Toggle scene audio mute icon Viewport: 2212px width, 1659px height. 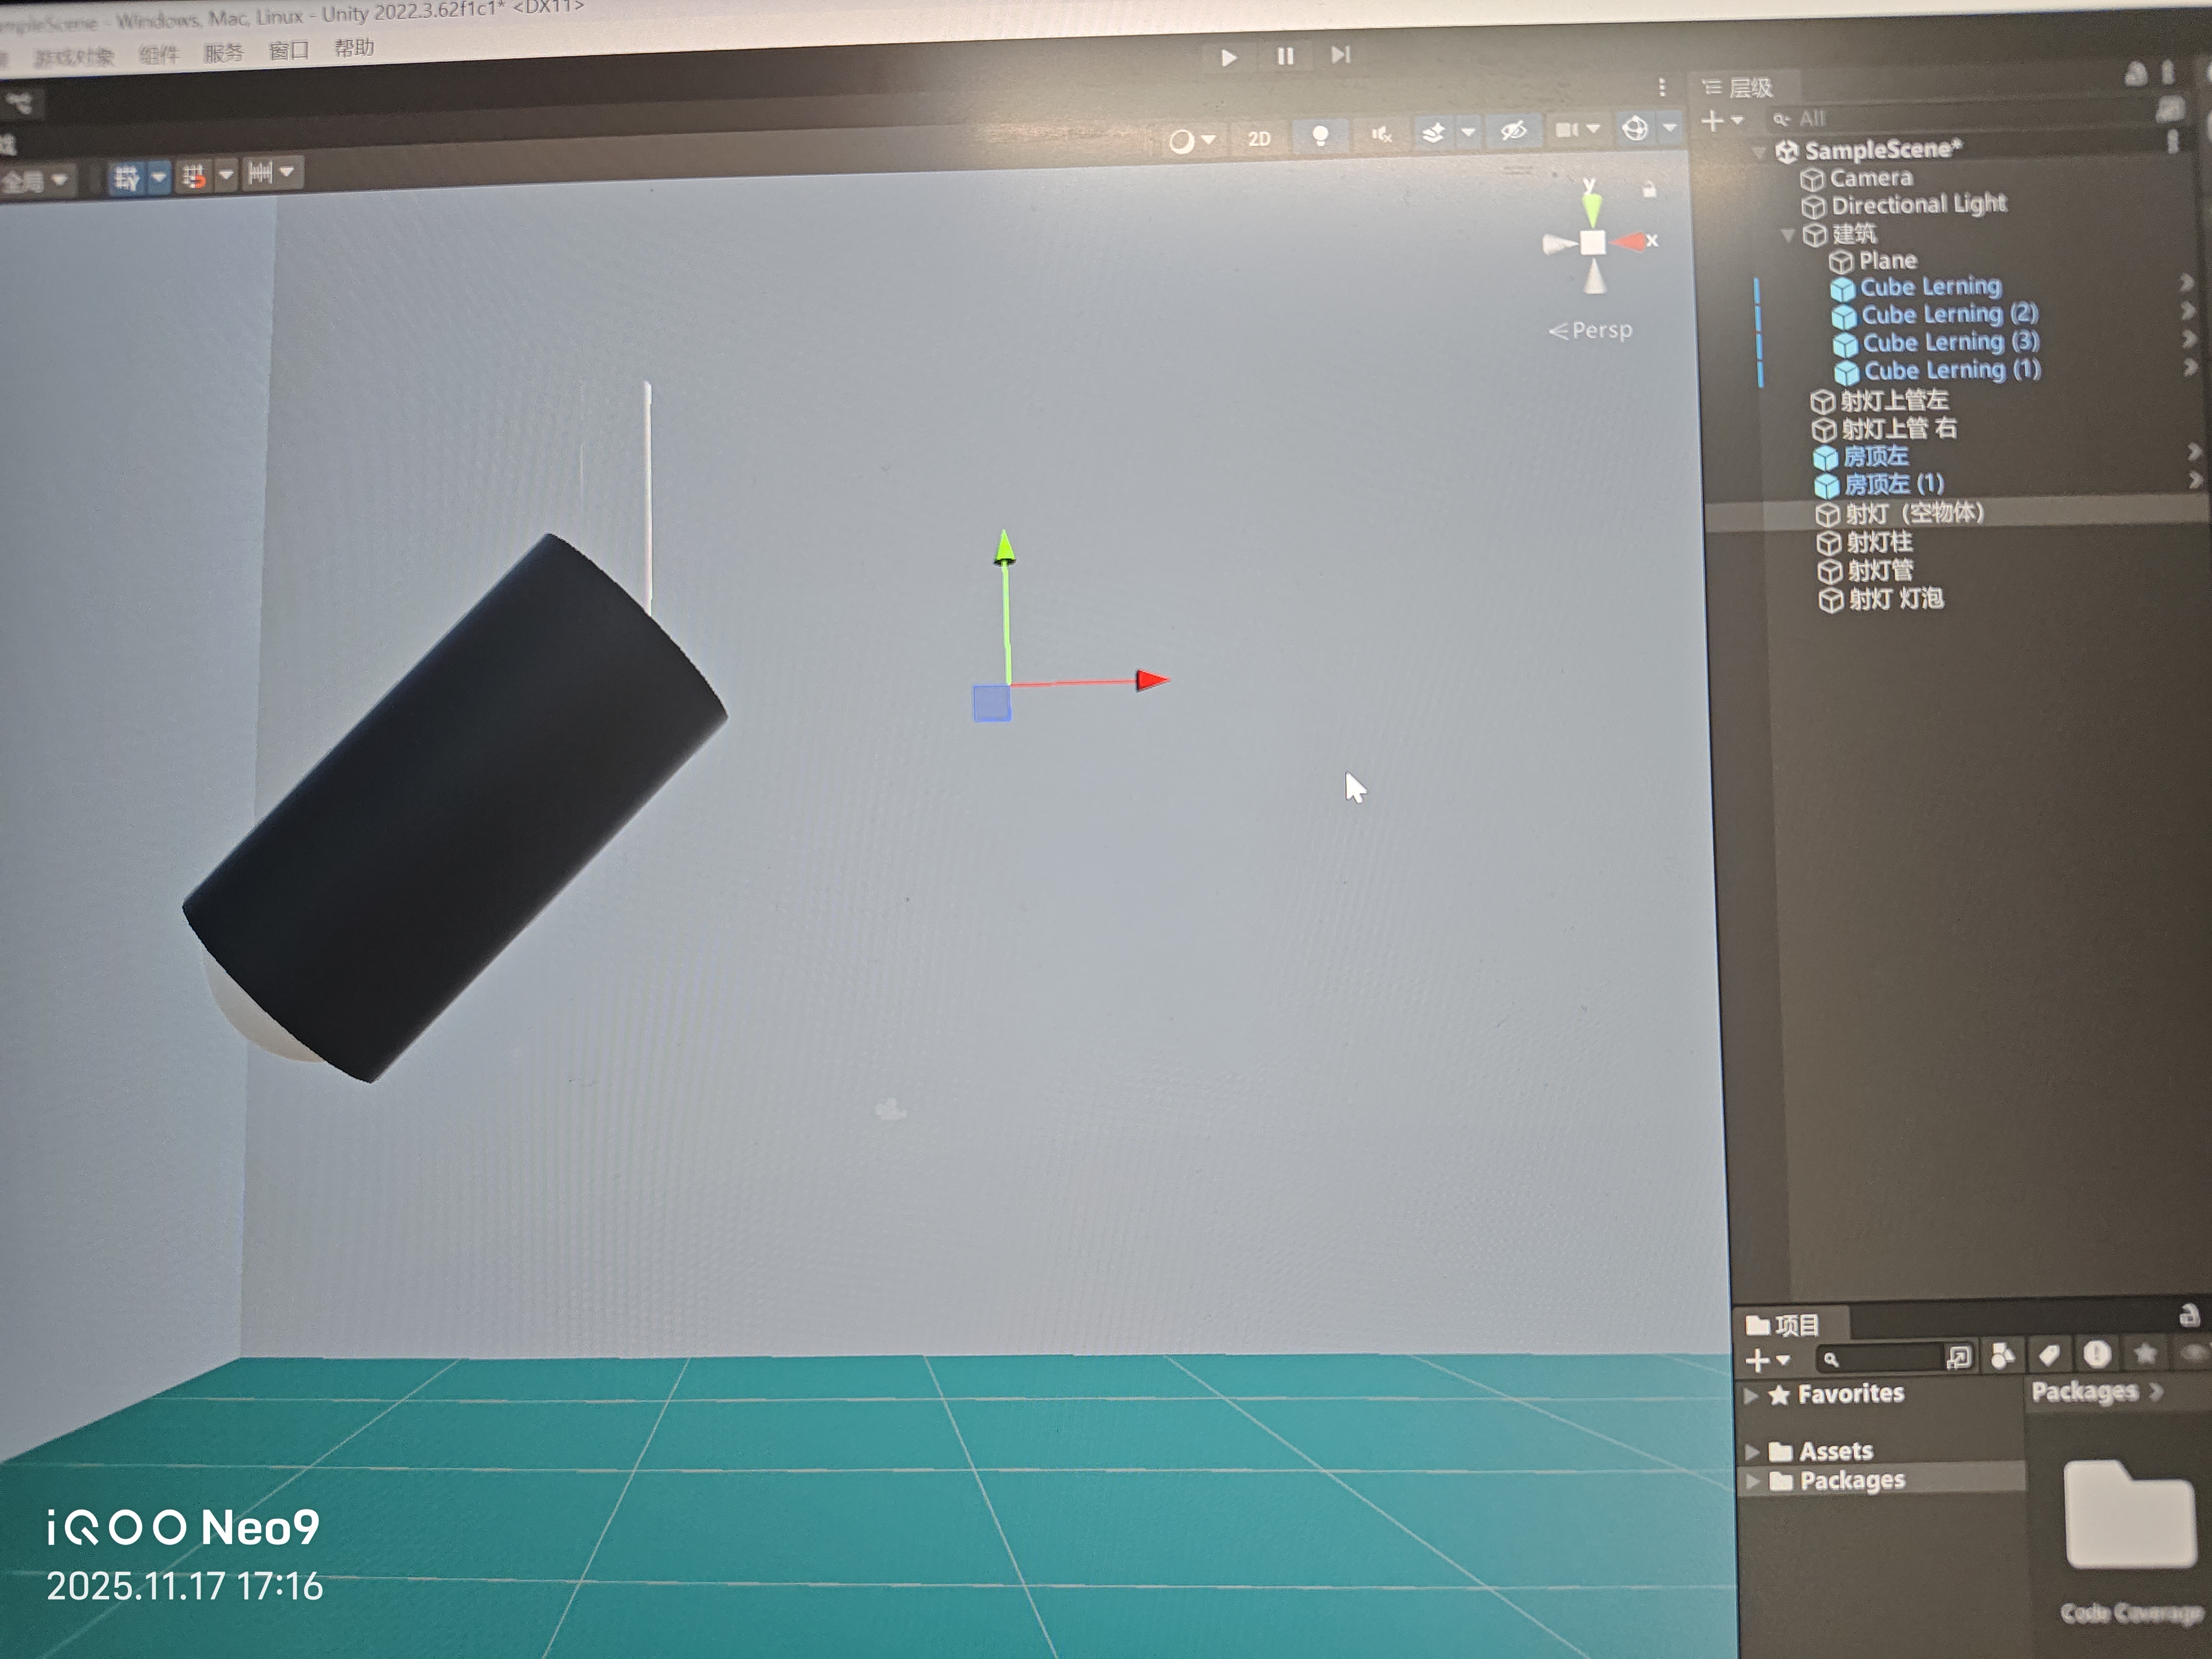(1381, 134)
